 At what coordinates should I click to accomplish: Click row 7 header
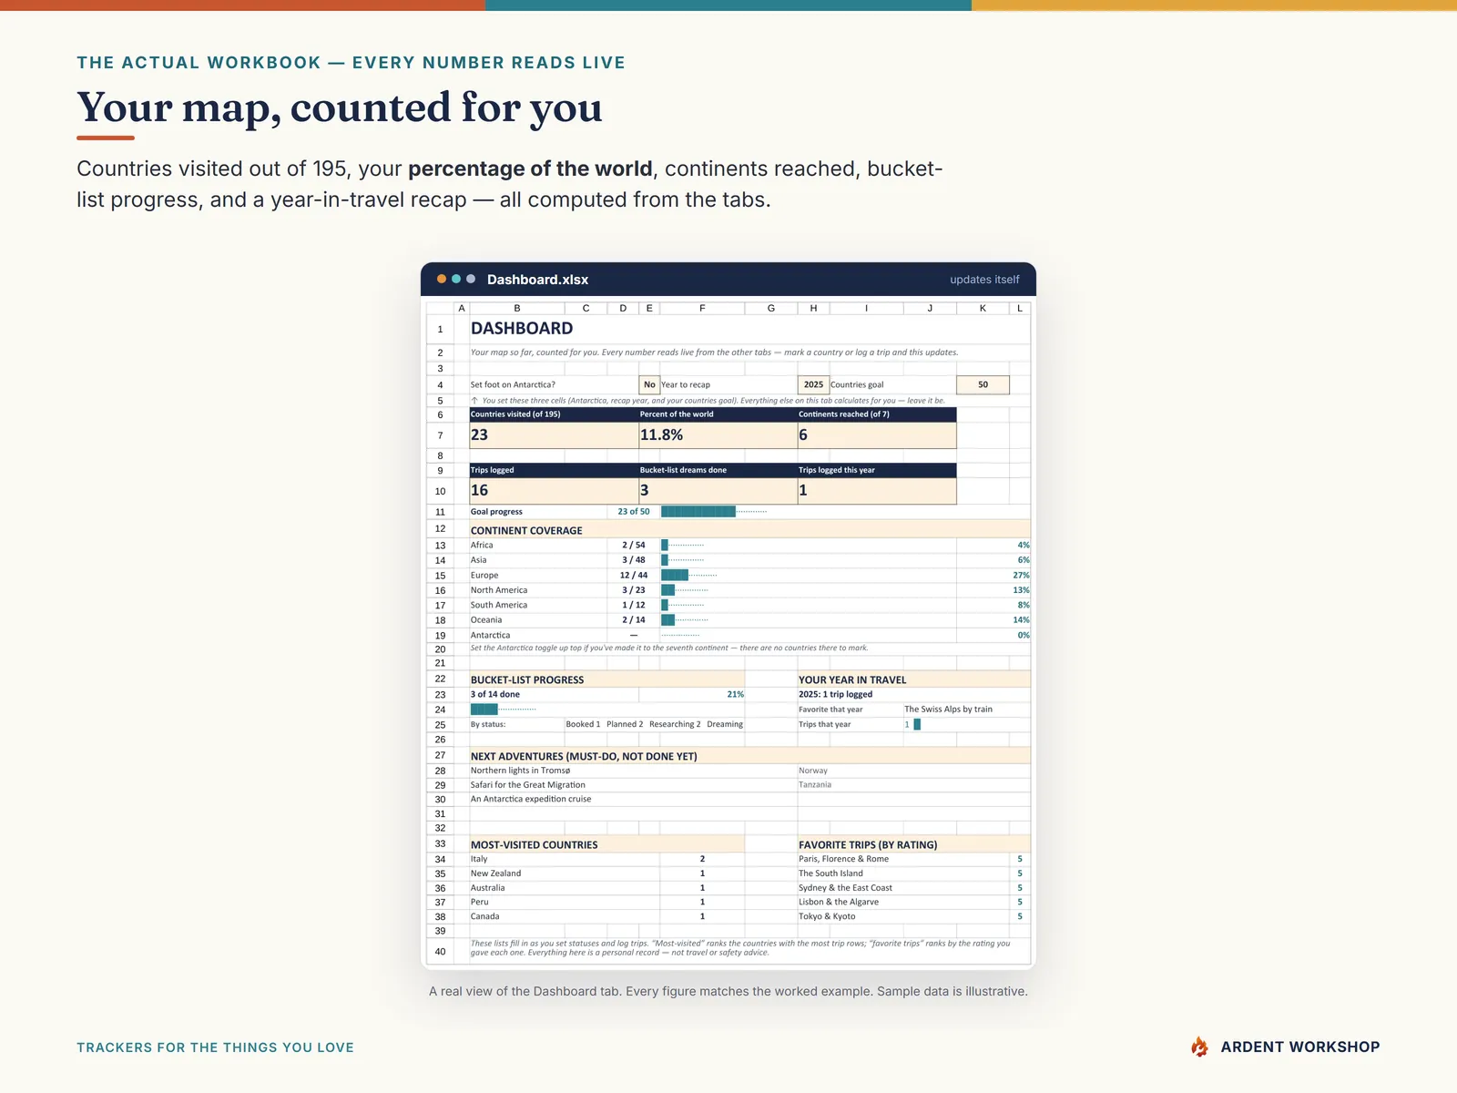[440, 435]
